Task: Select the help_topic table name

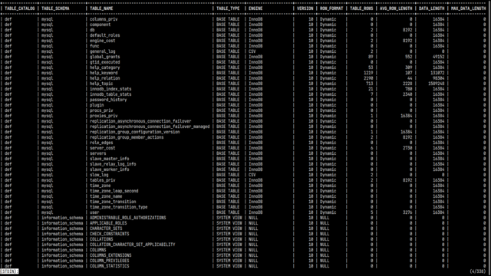Action: point(101,84)
